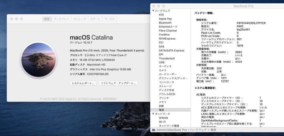
Task: Click the バッテリー情報: heading
Action: click(204, 13)
